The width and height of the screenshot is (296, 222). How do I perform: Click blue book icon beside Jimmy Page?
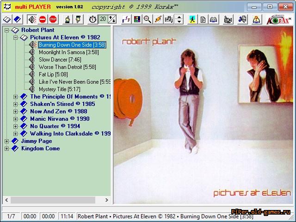click(x=15, y=141)
